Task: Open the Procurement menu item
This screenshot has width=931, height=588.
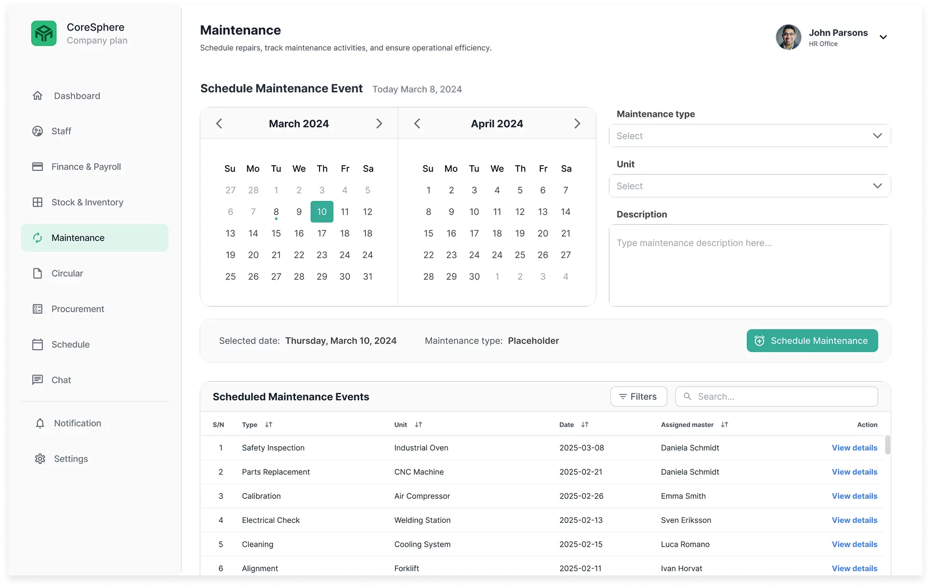Action: click(x=78, y=309)
